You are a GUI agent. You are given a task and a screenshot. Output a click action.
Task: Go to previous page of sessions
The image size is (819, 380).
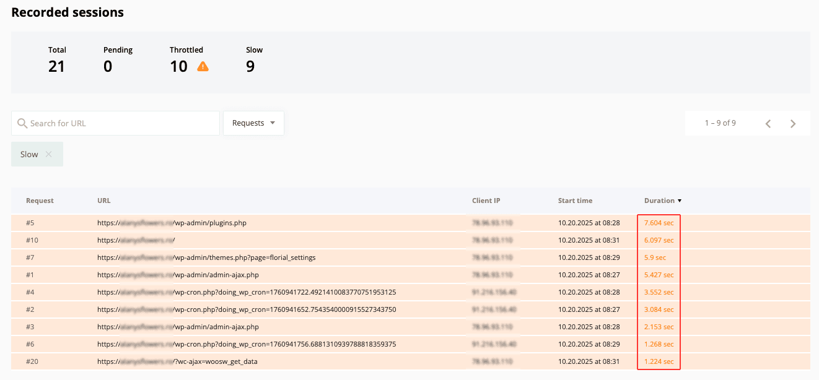768,123
